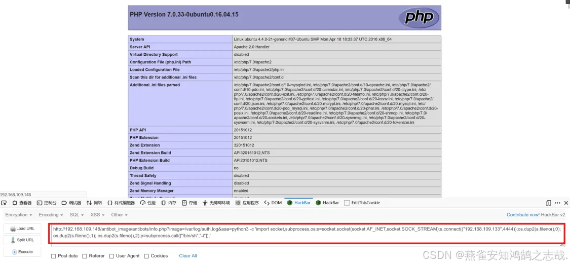This screenshot has height=265, width=570.
Task: Open the DOM tab
Action: pyautogui.click(x=273, y=203)
